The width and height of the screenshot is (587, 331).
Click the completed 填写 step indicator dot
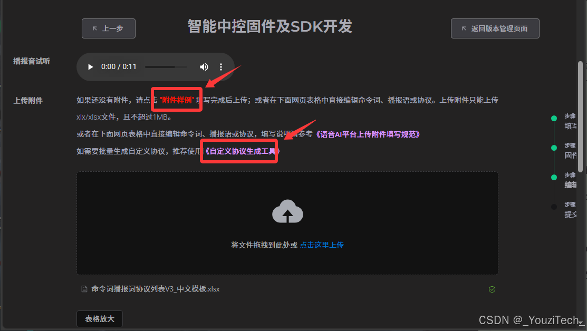(554, 119)
